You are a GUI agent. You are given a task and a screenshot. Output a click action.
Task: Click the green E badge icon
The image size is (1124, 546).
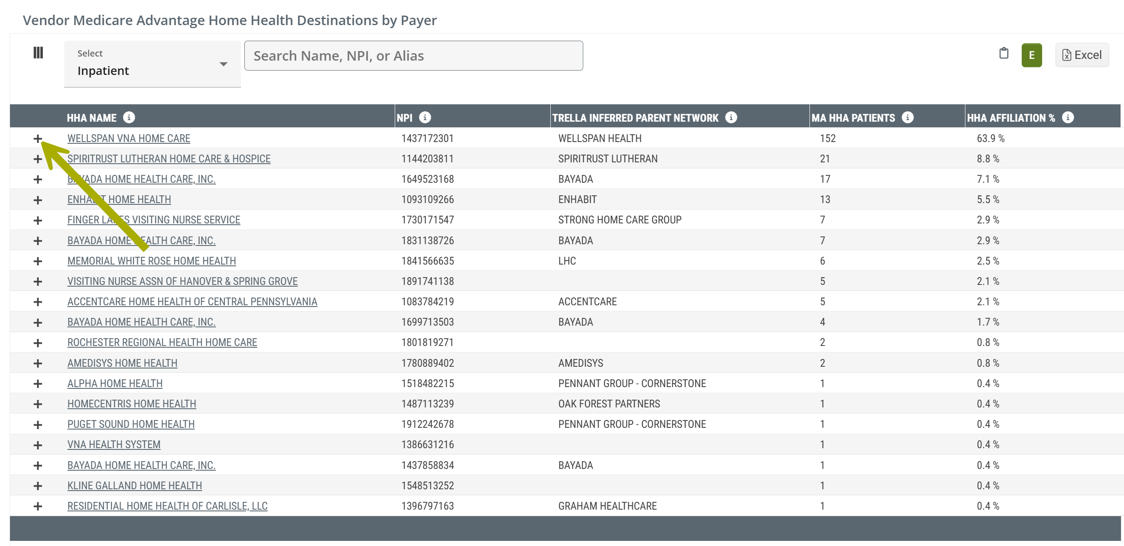point(1031,55)
